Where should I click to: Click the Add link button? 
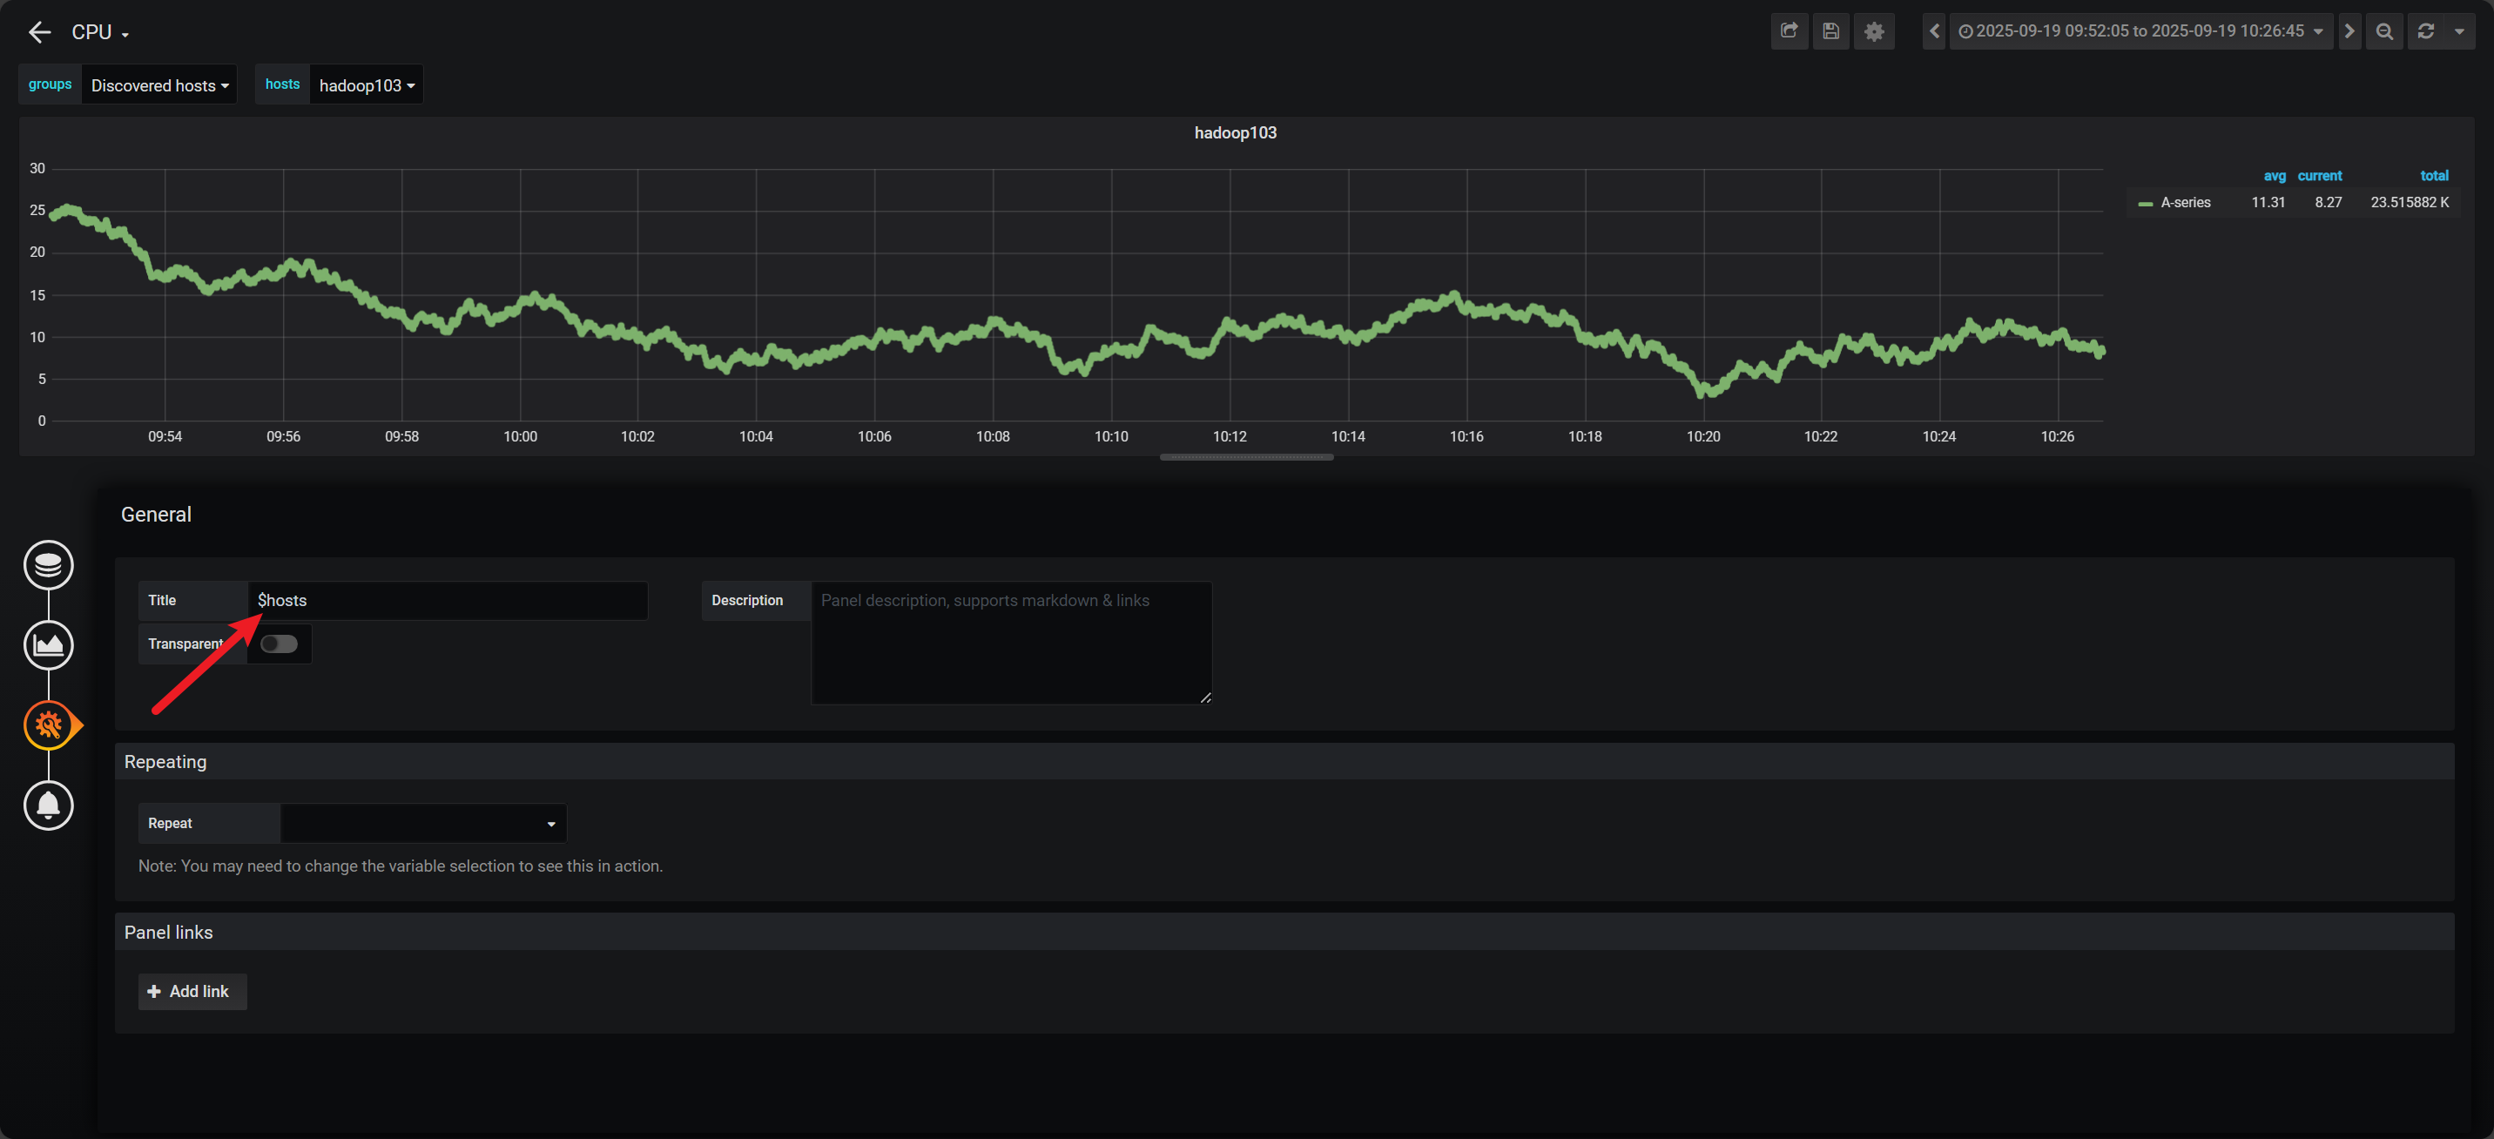click(191, 991)
